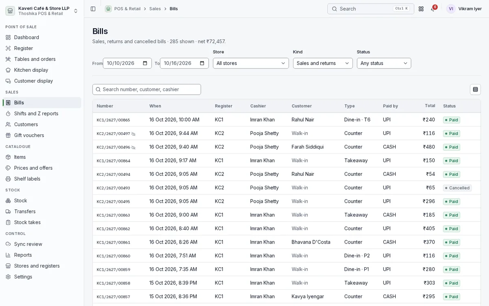The image size is (489, 306).
Task: Click the Shelf labels icon
Action: click(x=8, y=179)
